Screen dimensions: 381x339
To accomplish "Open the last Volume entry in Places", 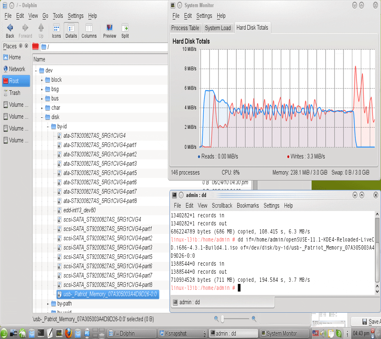I will (x=16, y=140).
